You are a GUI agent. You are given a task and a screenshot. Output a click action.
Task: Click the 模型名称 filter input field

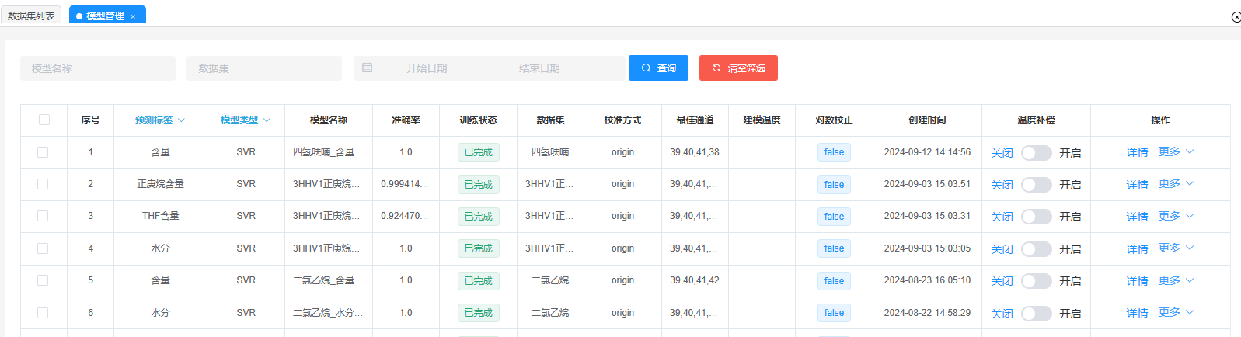[98, 68]
